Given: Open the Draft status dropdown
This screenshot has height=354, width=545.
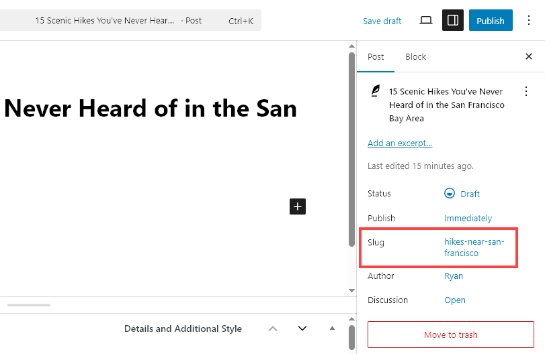Looking at the screenshot, I should 462,194.
